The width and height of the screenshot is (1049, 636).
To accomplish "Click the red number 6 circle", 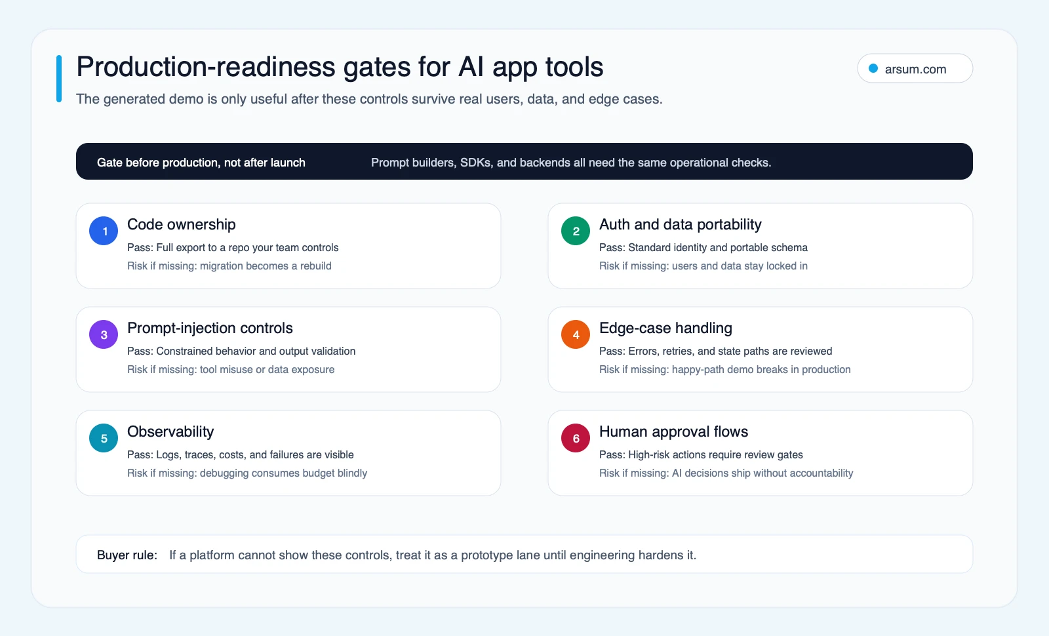I will pos(576,438).
